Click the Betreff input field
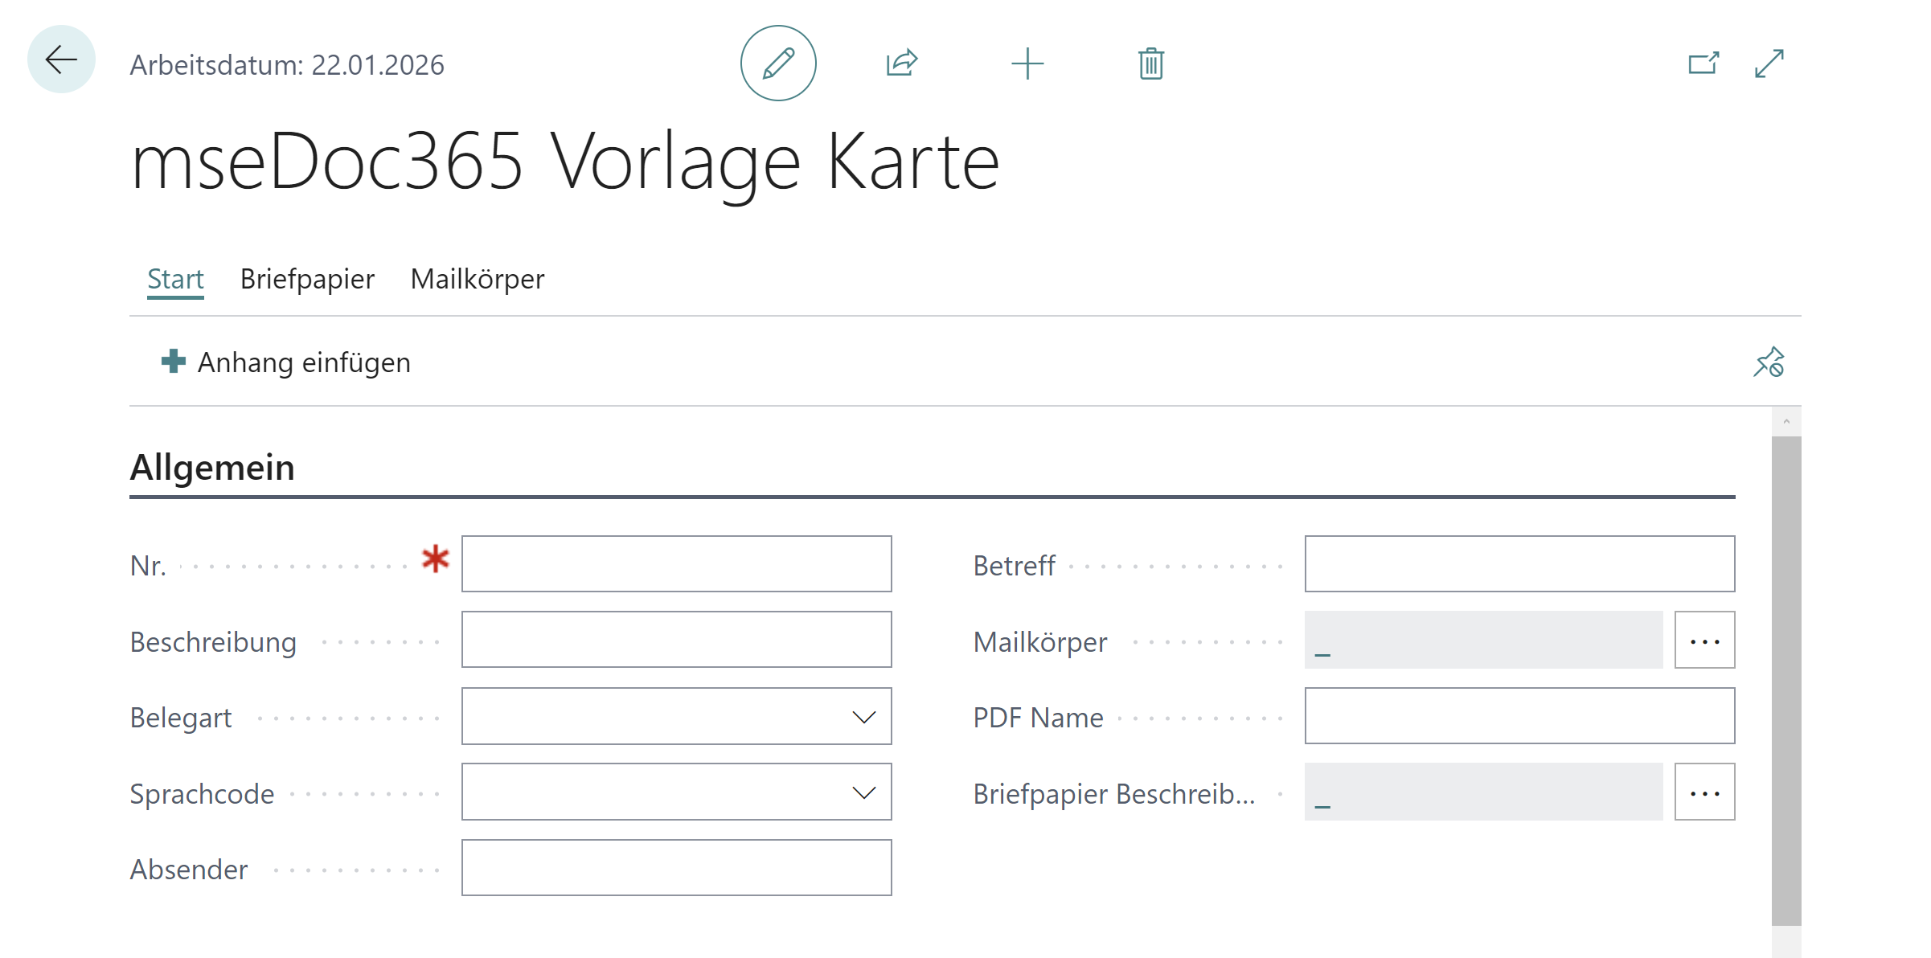 coord(1519,563)
